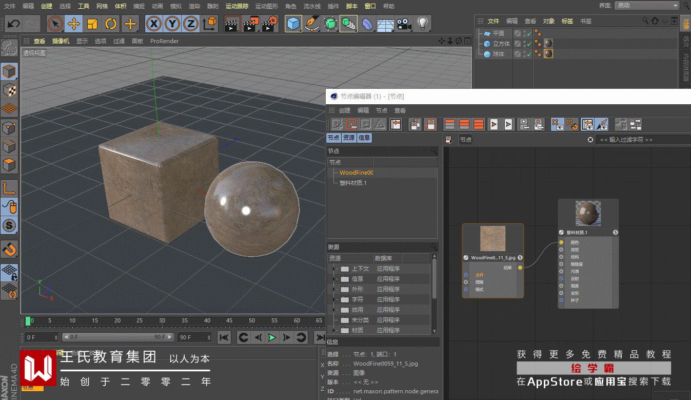Open render settings clapperboard with gear

pos(270,24)
